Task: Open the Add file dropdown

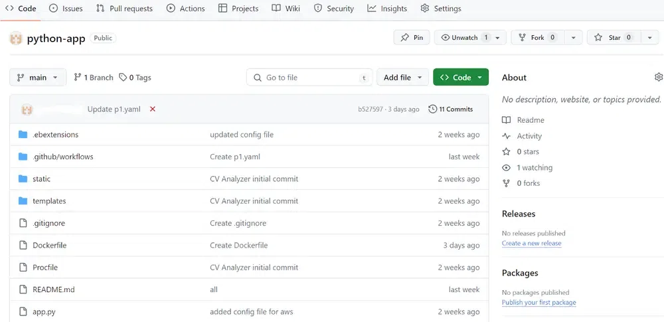Action: click(403, 78)
